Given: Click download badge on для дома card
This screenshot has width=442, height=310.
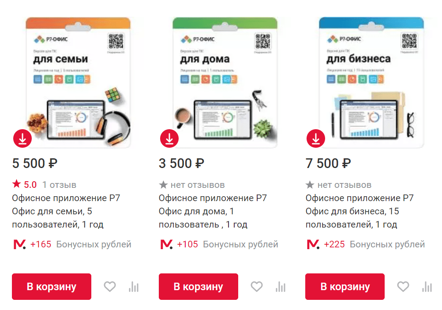Looking at the screenshot, I should click(169, 138).
